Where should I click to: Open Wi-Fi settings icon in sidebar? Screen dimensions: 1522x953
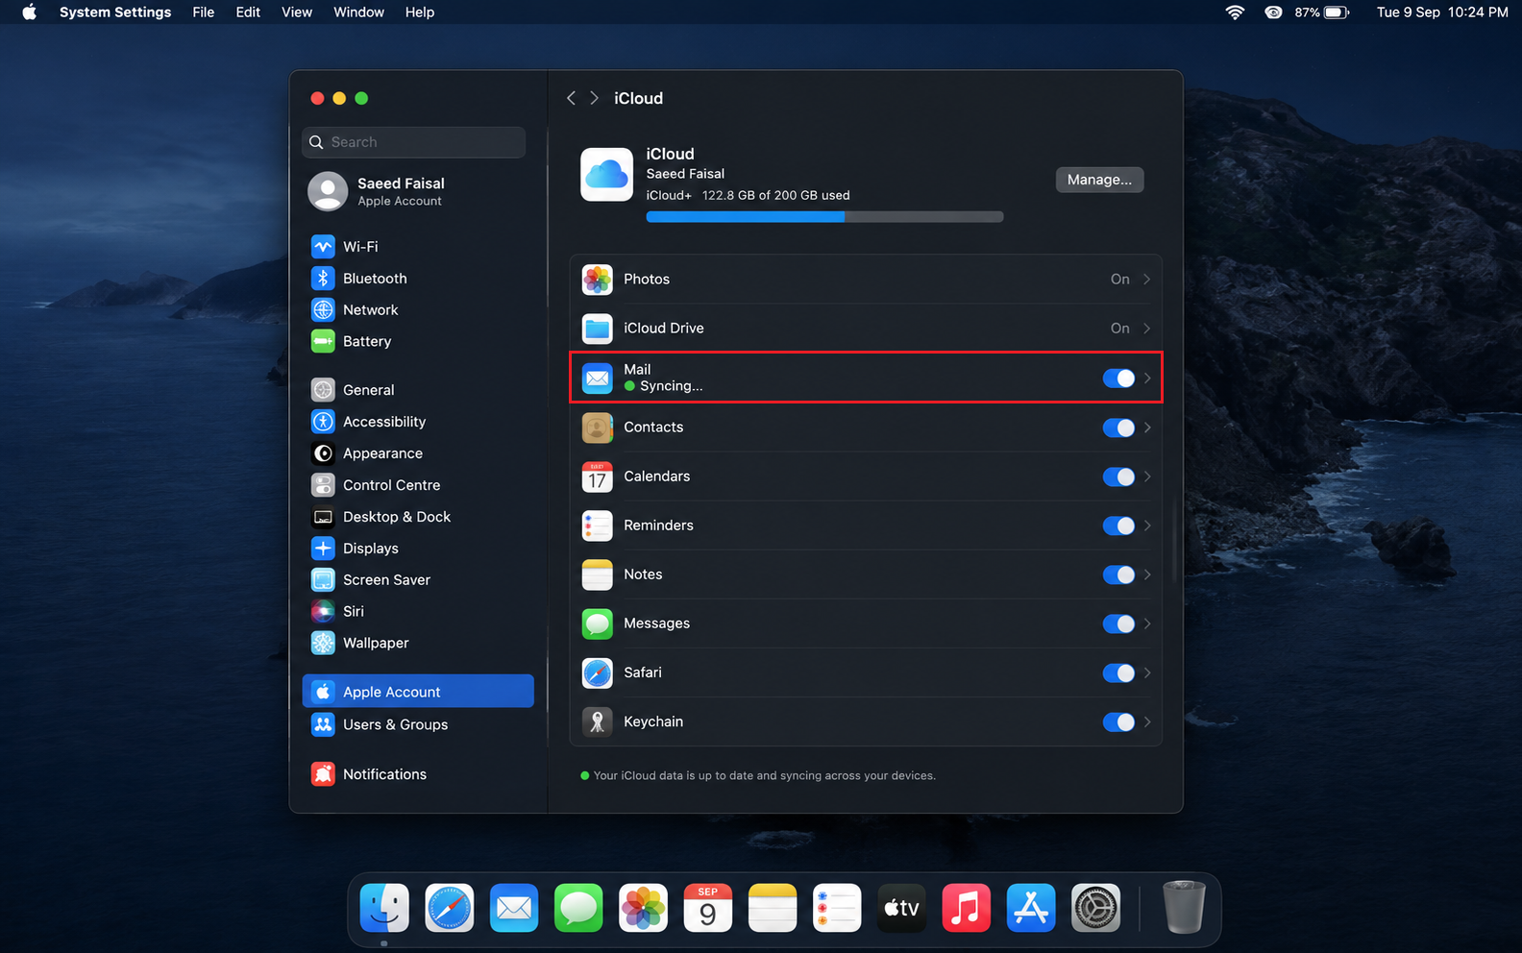pos(323,247)
